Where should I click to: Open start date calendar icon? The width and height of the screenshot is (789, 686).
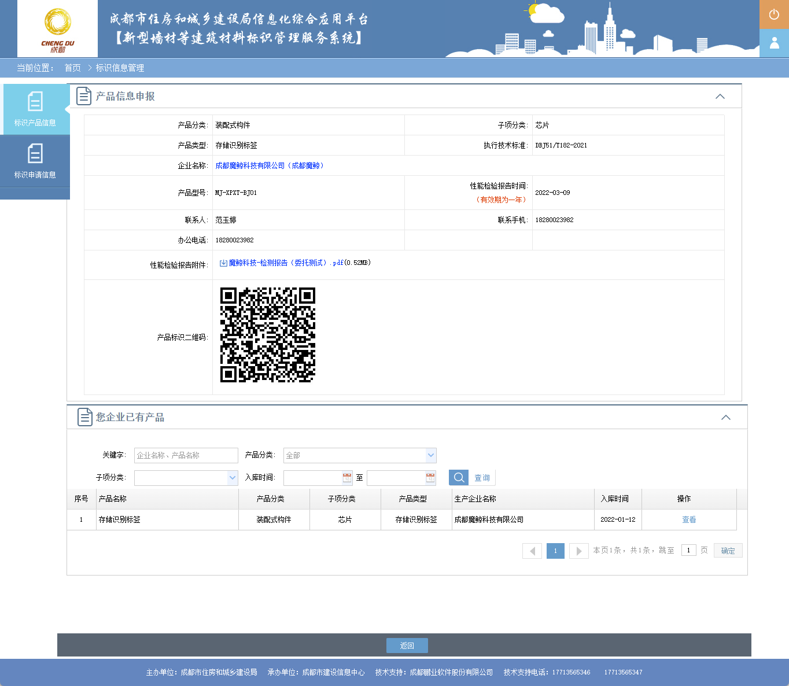pyautogui.click(x=347, y=478)
